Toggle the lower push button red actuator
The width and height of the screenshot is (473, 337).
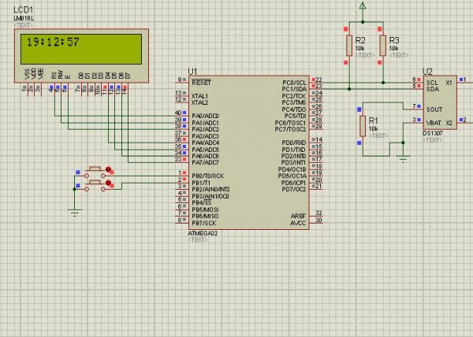tap(108, 183)
